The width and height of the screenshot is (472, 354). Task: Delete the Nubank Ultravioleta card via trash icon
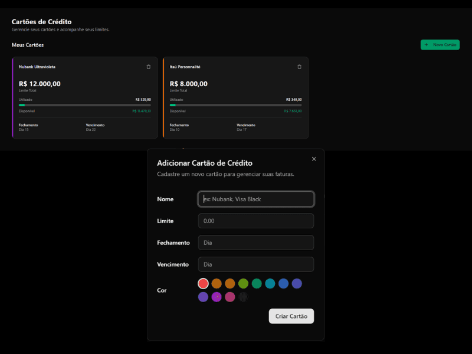point(148,67)
